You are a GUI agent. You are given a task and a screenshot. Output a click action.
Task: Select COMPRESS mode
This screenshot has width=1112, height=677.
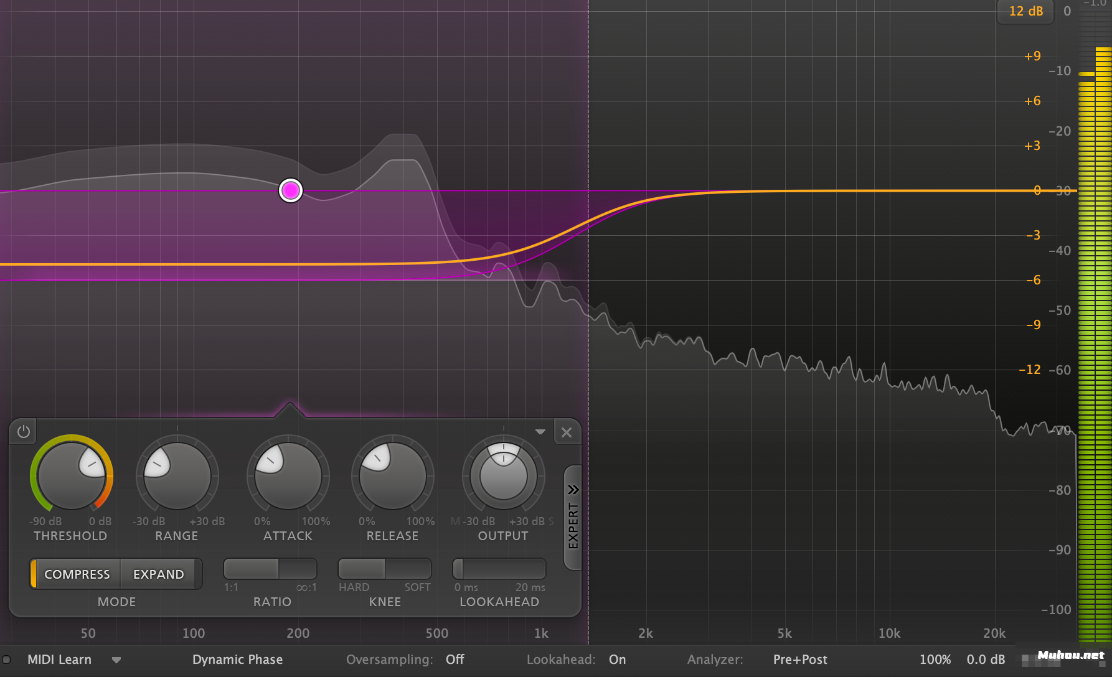coord(77,574)
